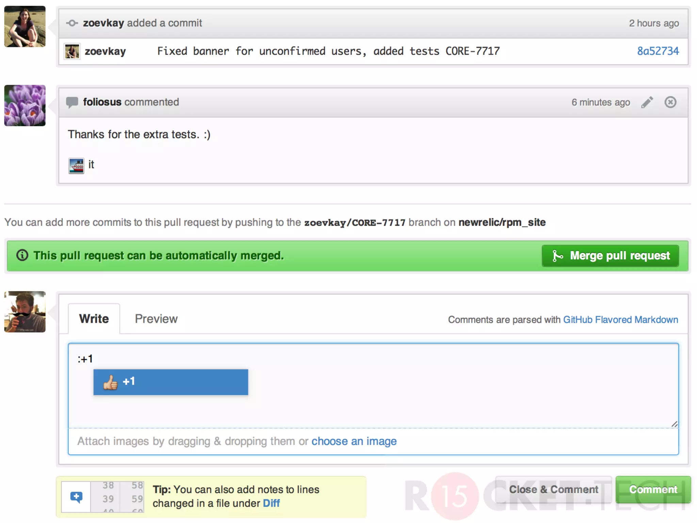The width and height of the screenshot is (697, 523).
Task: Open commit hash 8a52734 link
Action: (658, 51)
